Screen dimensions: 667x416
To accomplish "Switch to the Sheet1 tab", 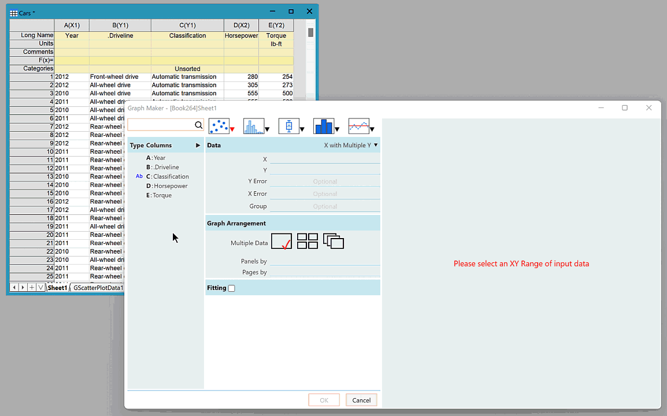I will pos(57,288).
